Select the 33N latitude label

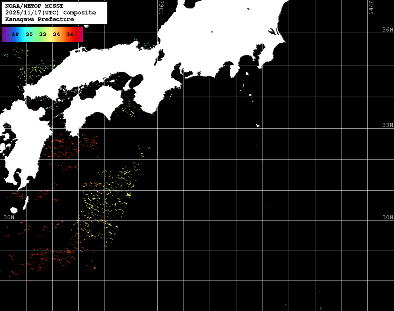click(x=388, y=125)
